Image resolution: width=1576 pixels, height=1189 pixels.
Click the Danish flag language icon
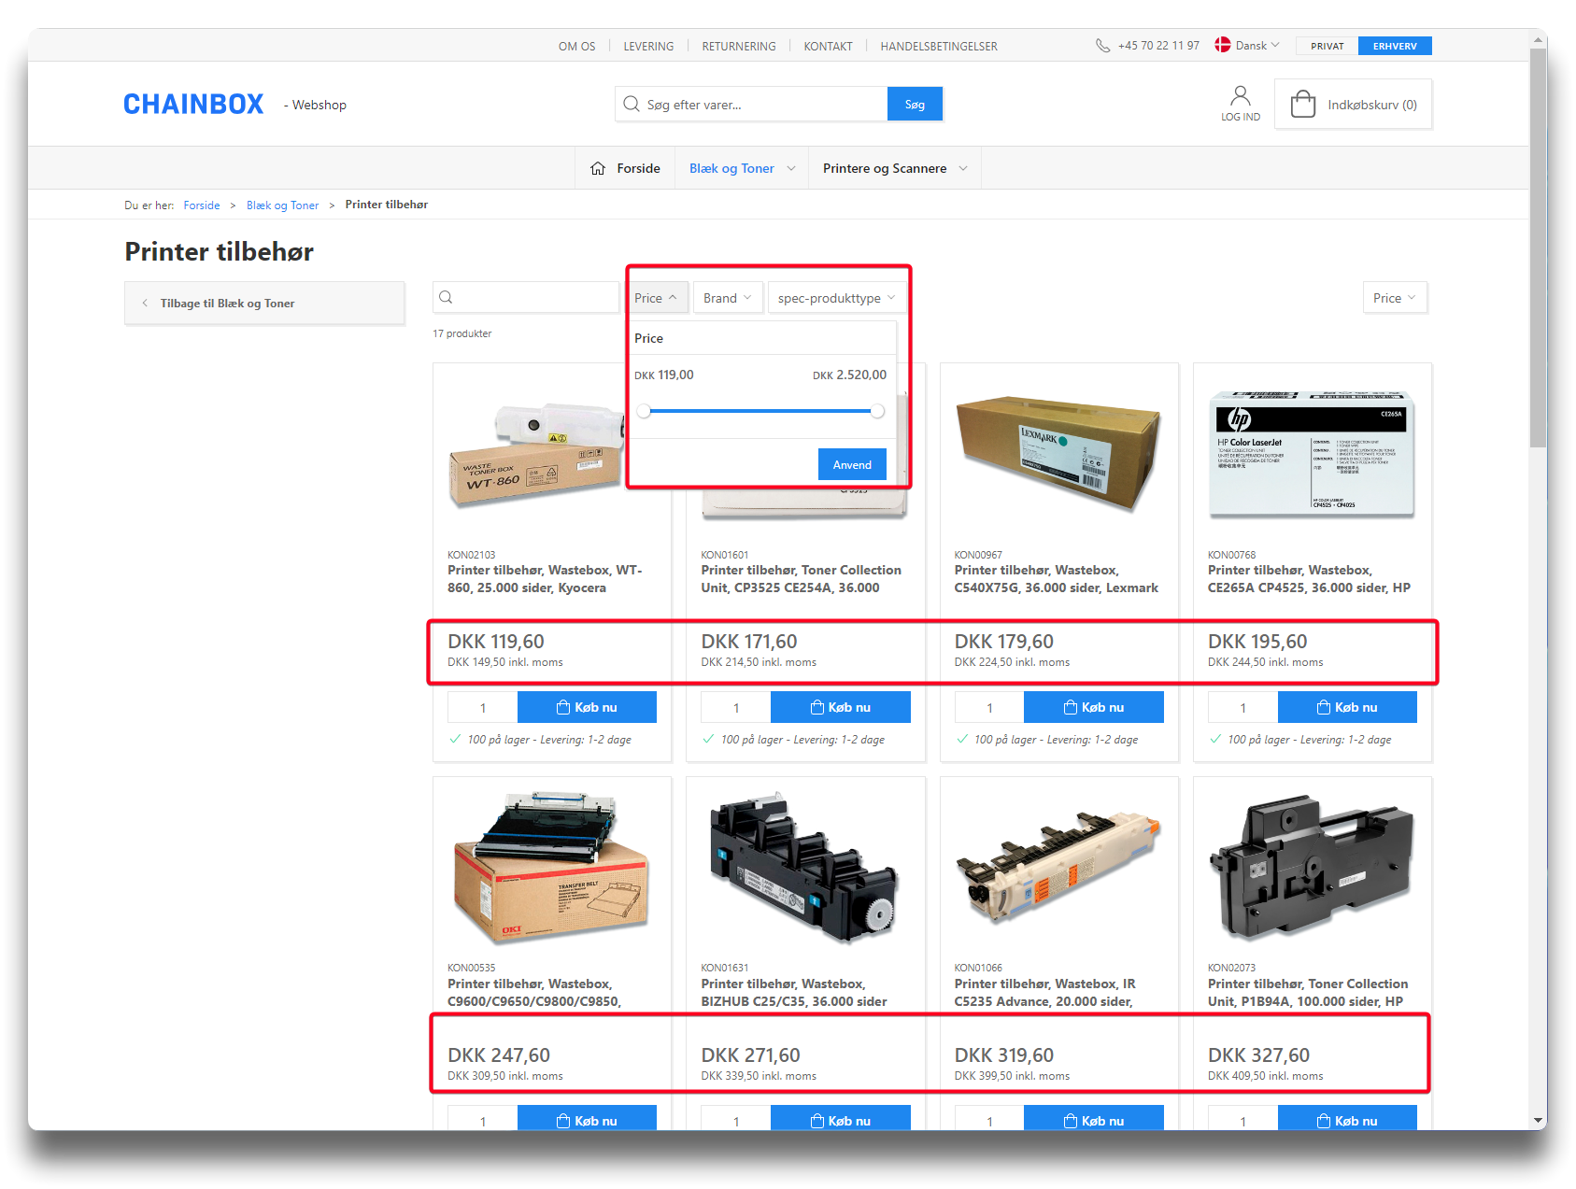coord(1222,45)
